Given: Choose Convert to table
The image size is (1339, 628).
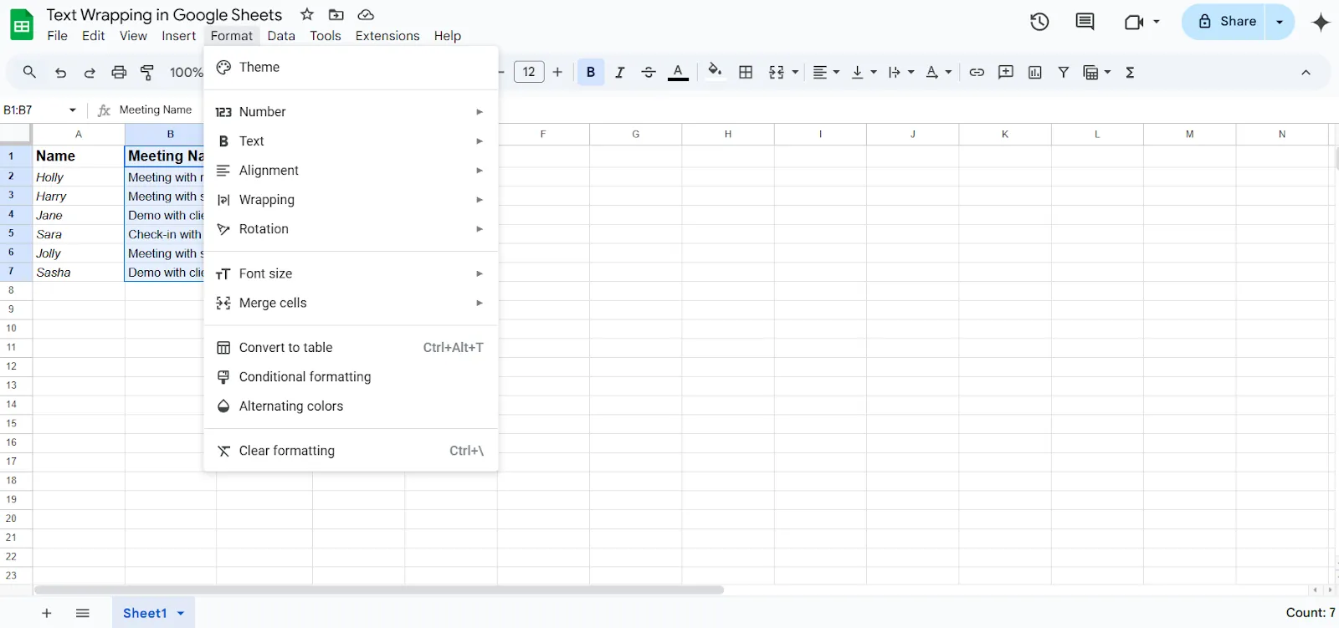Looking at the screenshot, I should coord(351,348).
